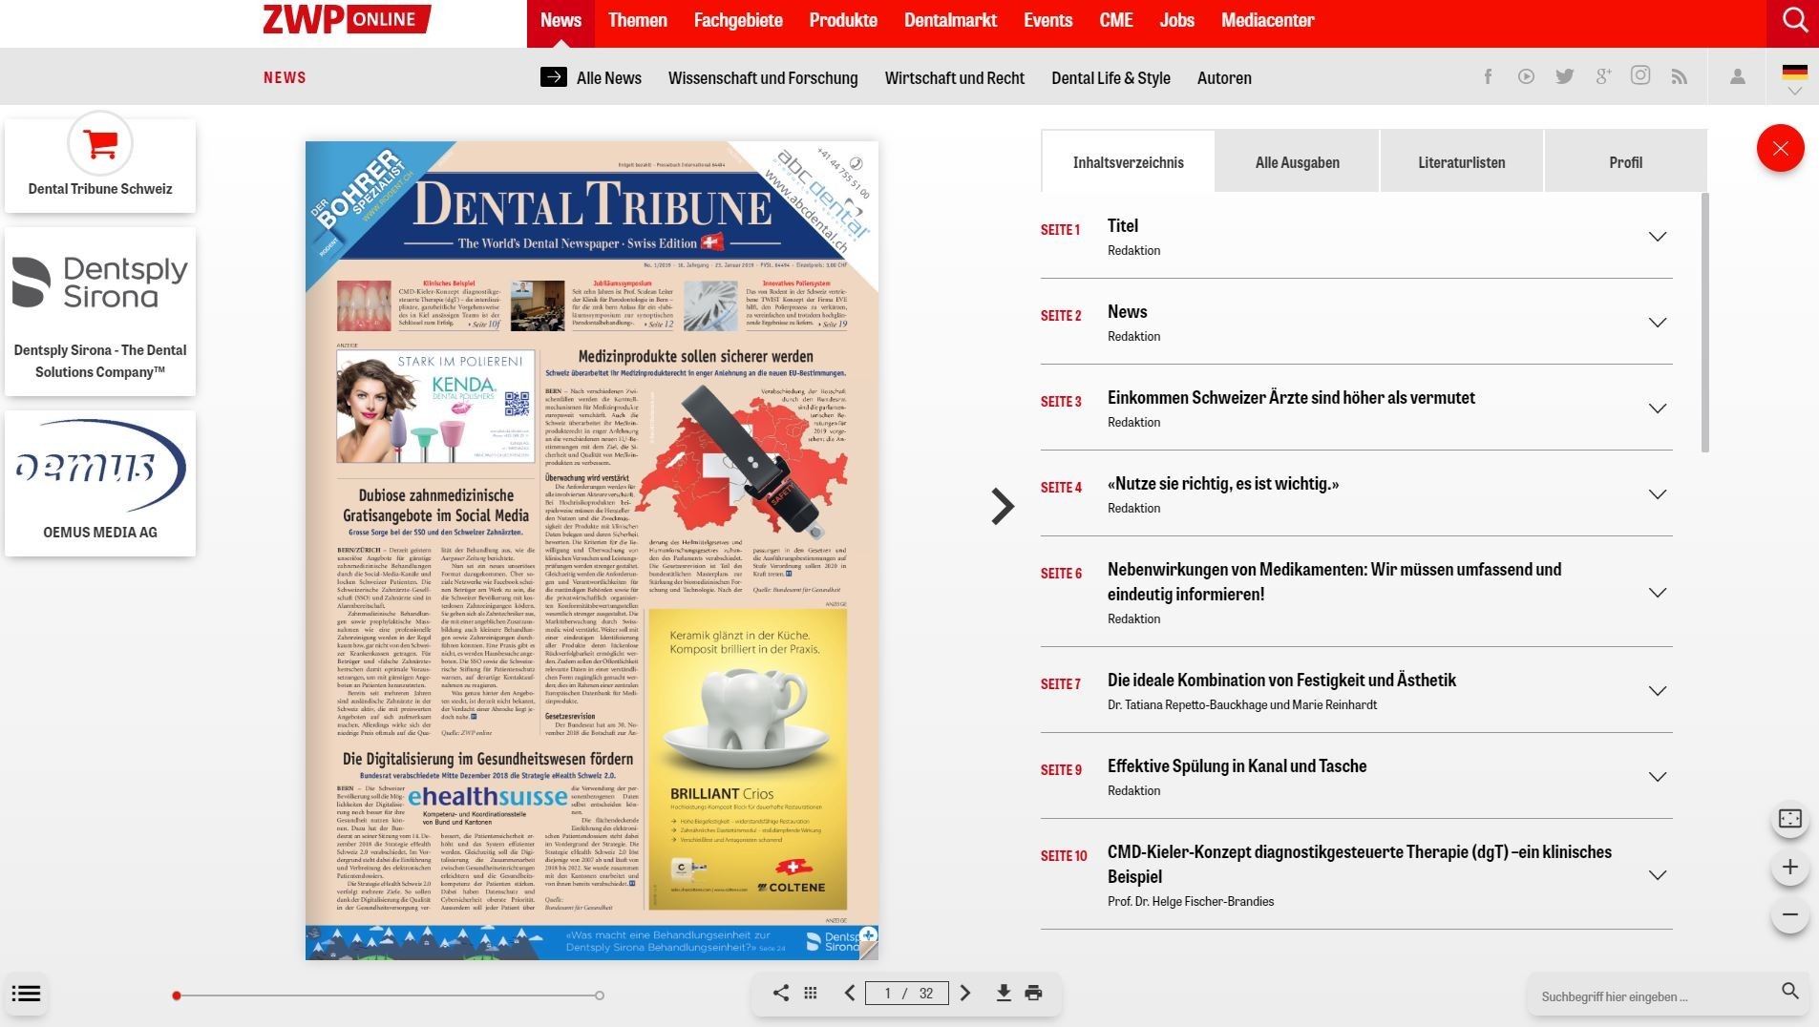Open Dental Life & Style link
This screenshot has height=1027, width=1819.
1110,77
